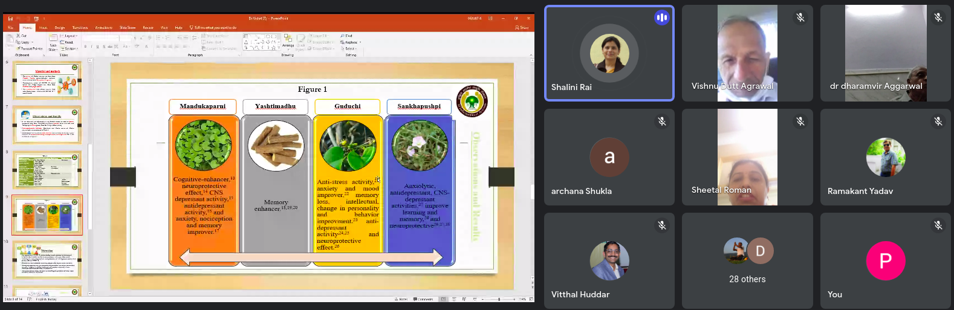
Task: Click Vishnu Dutt Agrawal's video tile
Action: point(747,53)
